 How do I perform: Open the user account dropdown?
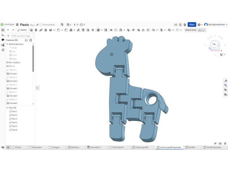(216, 25)
